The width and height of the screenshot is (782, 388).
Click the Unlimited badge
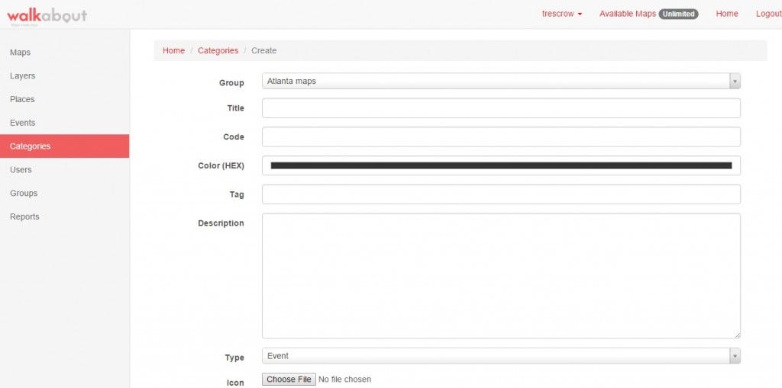[678, 14]
